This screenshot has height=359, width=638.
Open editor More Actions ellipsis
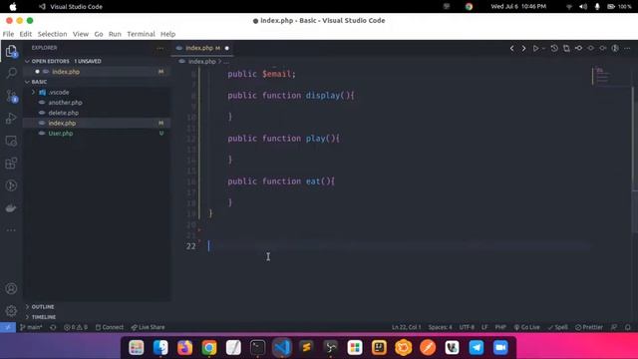(627, 48)
